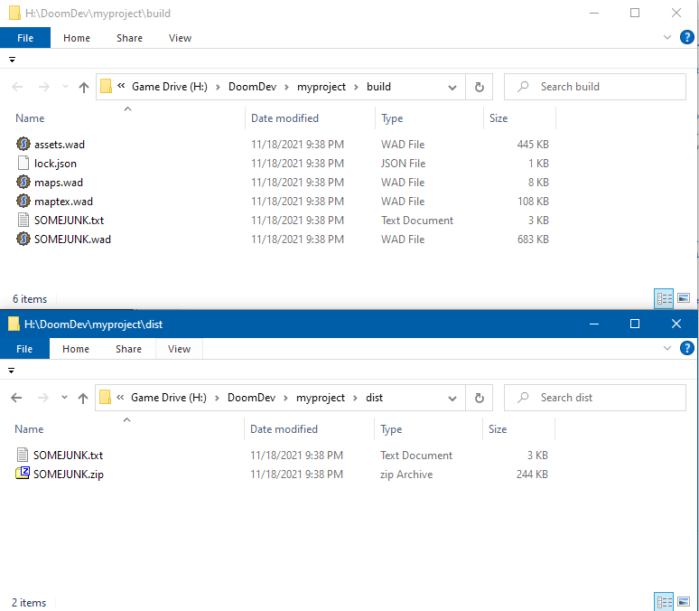Open Help in the build window
699x611 pixels.
[x=686, y=37]
